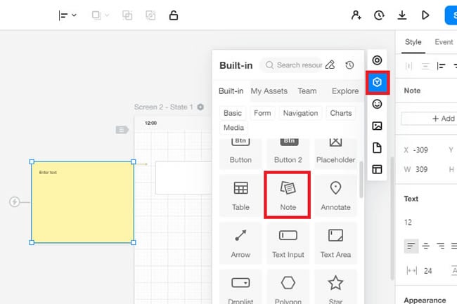Select the Explore tab
Viewport: 457px width, 304px height.
point(345,91)
